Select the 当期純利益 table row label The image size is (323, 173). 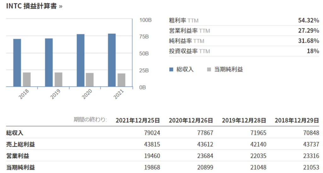(x=21, y=167)
